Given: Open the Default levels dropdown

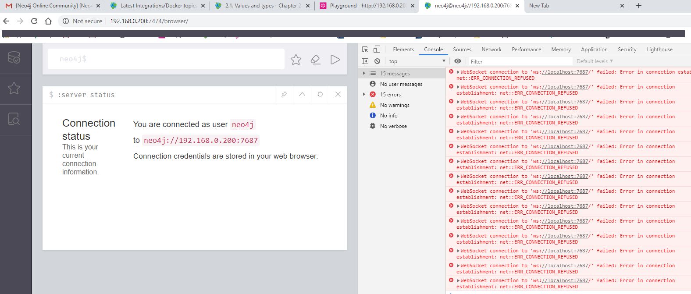Looking at the screenshot, I should [x=595, y=61].
